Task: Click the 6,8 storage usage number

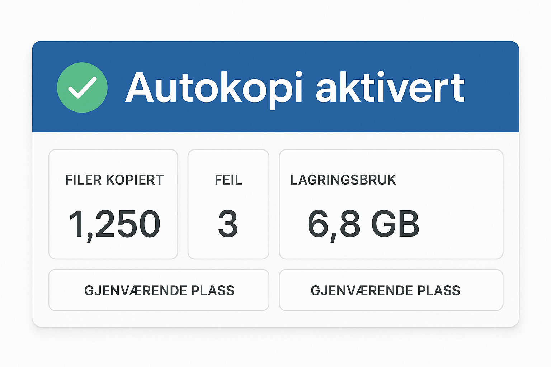Action: pos(334,225)
